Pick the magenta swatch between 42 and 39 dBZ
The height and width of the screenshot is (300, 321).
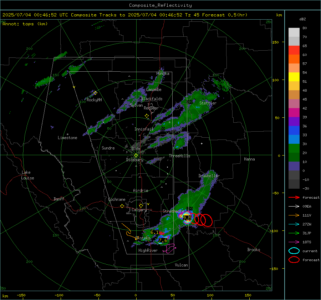click(x=294, y=113)
